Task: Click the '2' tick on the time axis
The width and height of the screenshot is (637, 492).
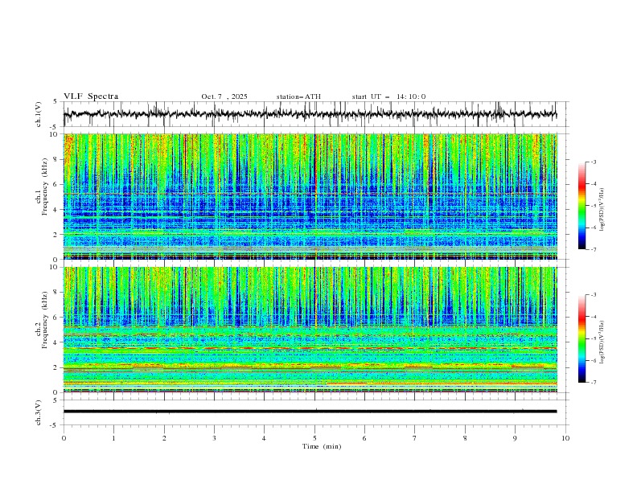Action: point(164,438)
